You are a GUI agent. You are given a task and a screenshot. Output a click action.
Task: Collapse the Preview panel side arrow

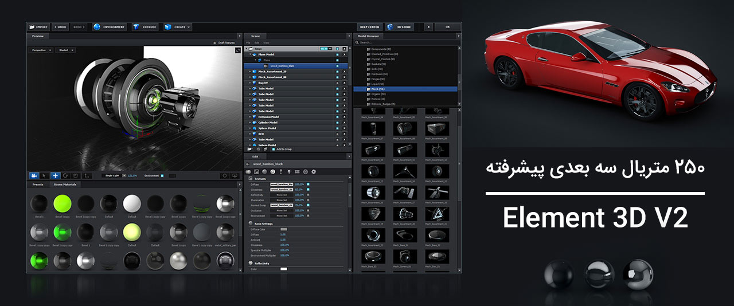point(240,36)
